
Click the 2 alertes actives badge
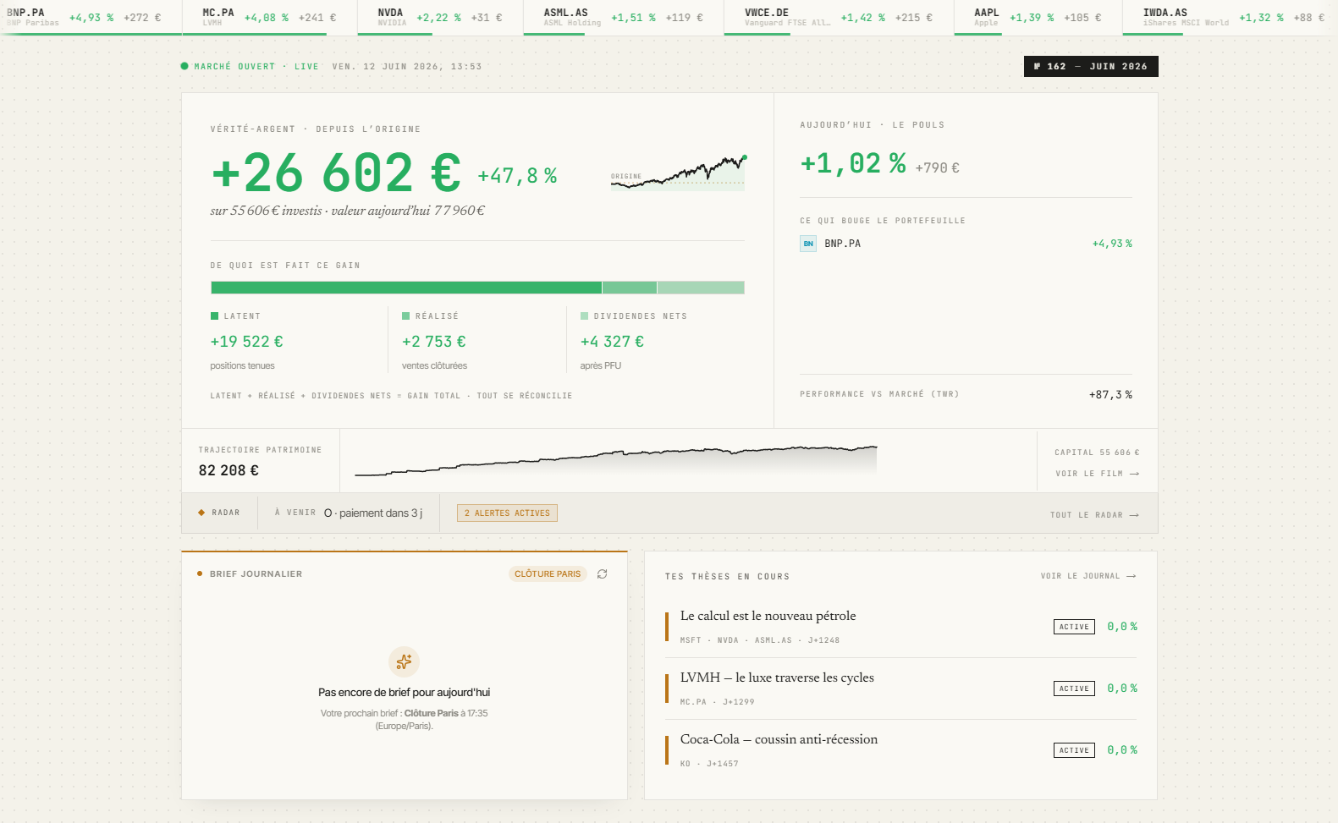point(507,513)
